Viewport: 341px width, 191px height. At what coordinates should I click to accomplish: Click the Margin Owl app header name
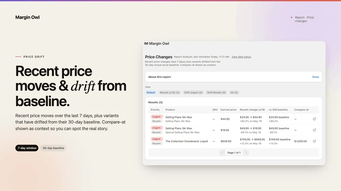pos(159,44)
